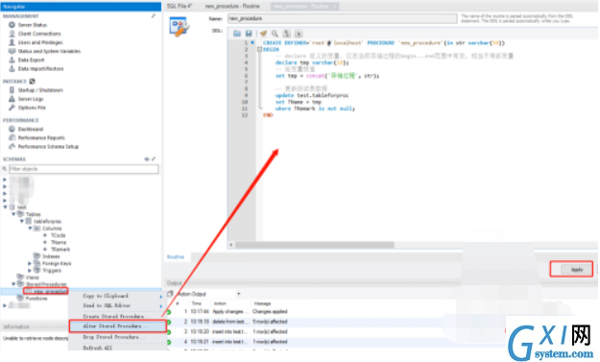Collapse the Stored Procedures node

point(13,284)
